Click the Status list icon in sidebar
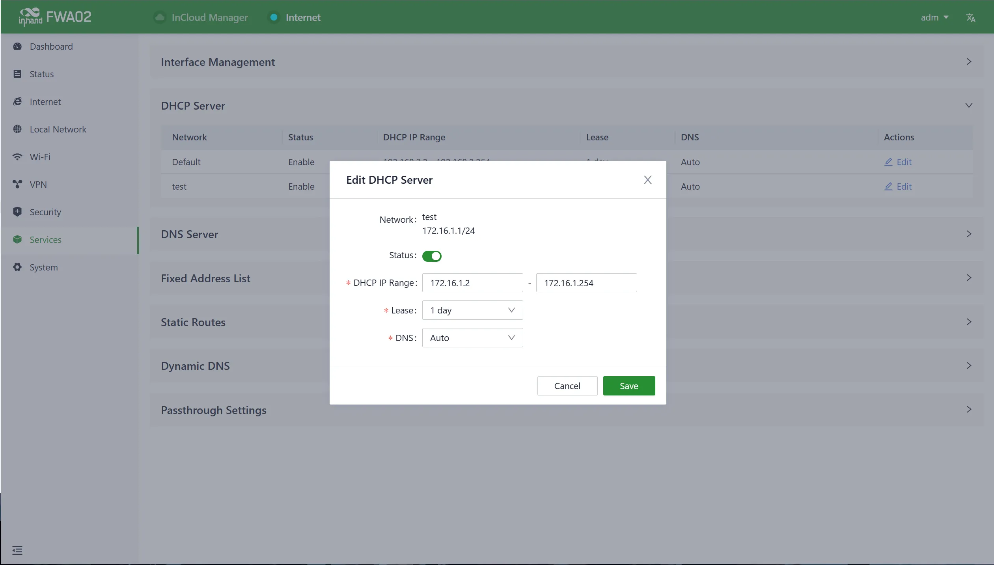994x565 pixels. click(x=17, y=74)
